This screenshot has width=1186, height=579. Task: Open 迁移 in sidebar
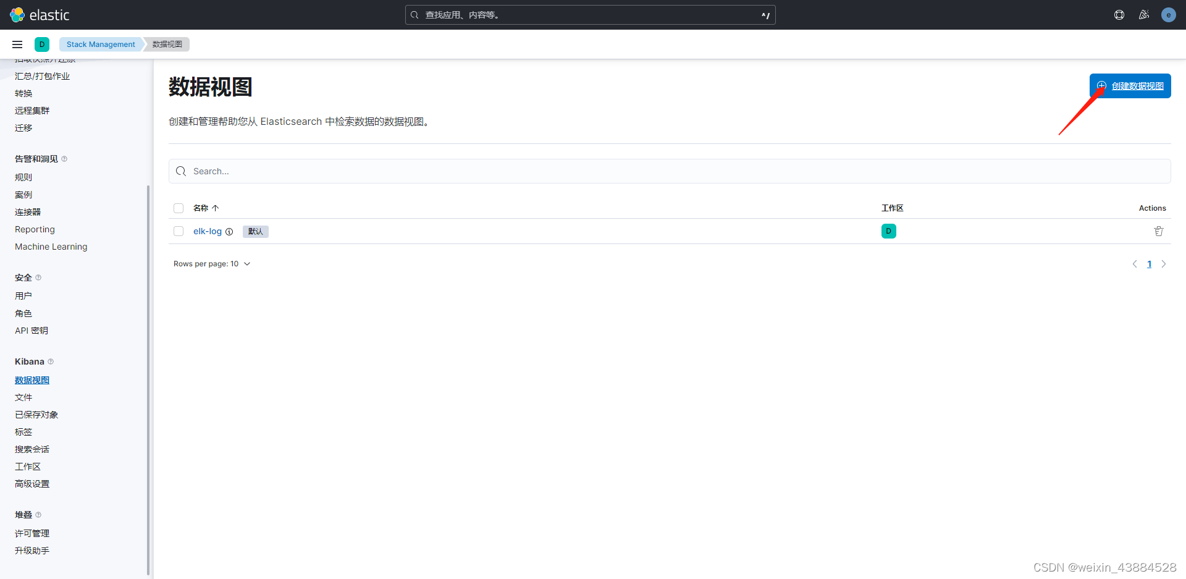click(23, 128)
